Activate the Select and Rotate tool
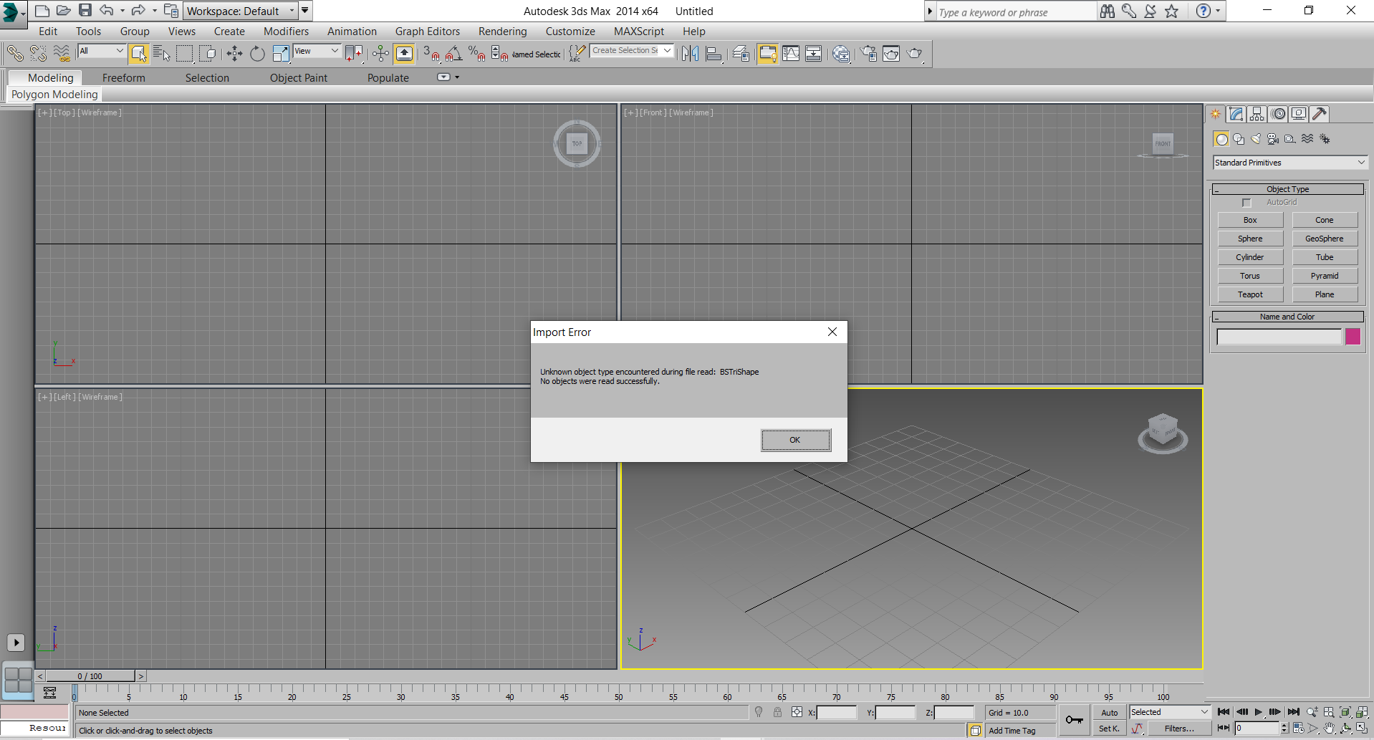 tap(257, 53)
